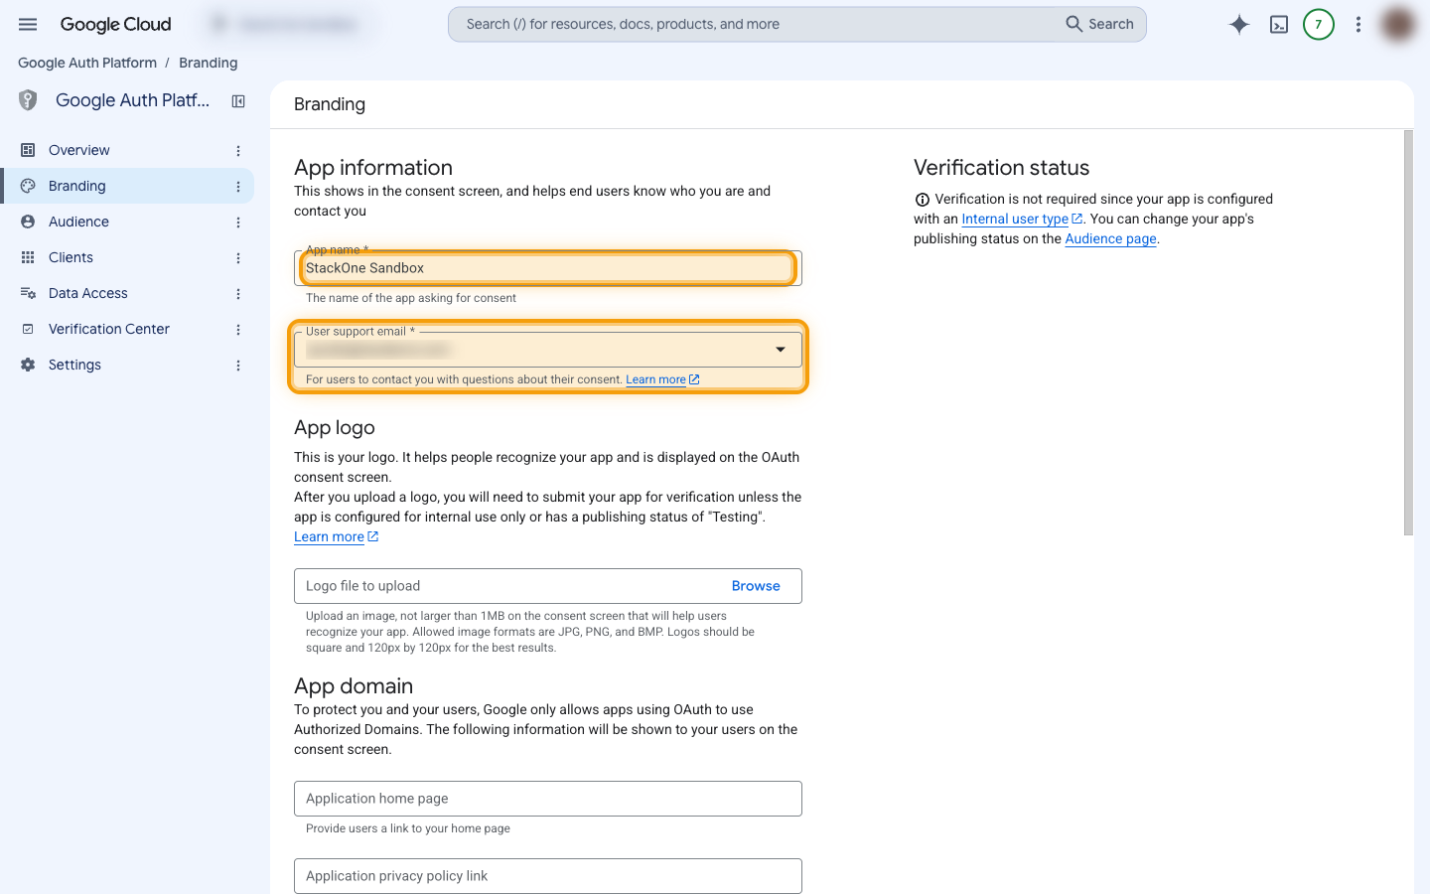Click the Settings gear icon

[28, 365]
